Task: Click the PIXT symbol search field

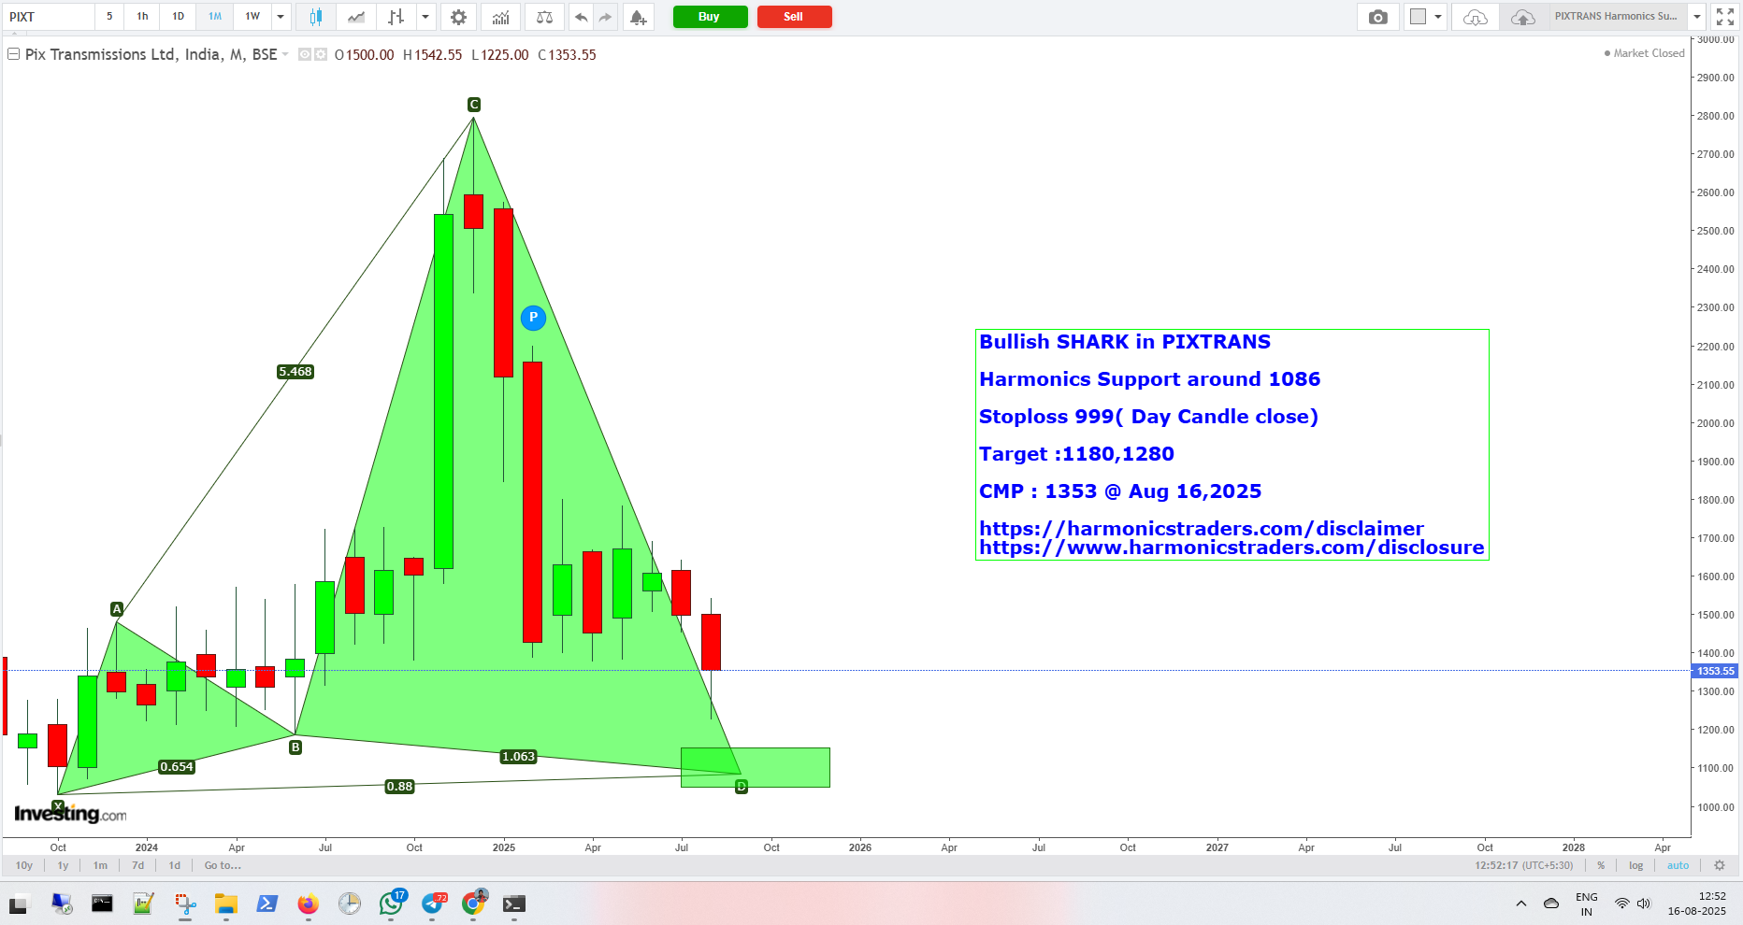Action: [x=49, y=16]
